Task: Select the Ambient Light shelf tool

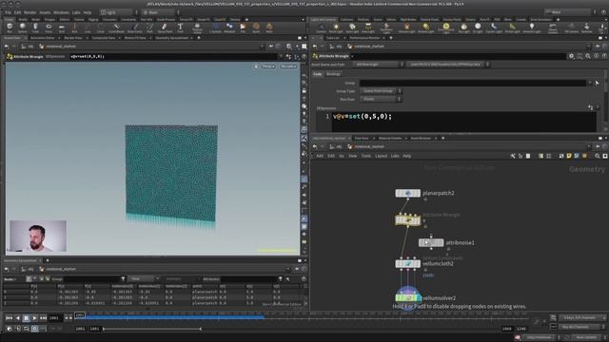Action: [x=532, y=28]
